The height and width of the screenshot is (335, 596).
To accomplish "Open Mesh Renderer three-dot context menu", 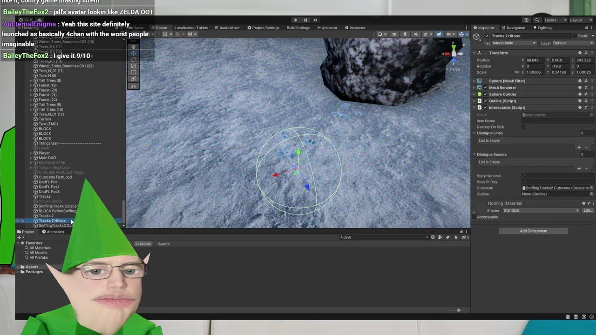I will tap(592, 87).
